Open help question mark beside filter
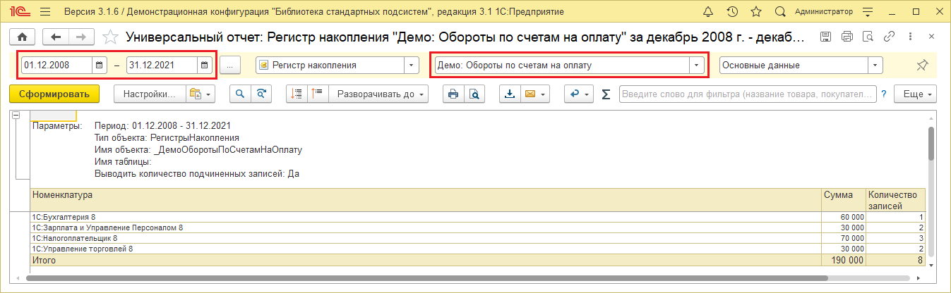951x293 pixels. coord(883,94)
